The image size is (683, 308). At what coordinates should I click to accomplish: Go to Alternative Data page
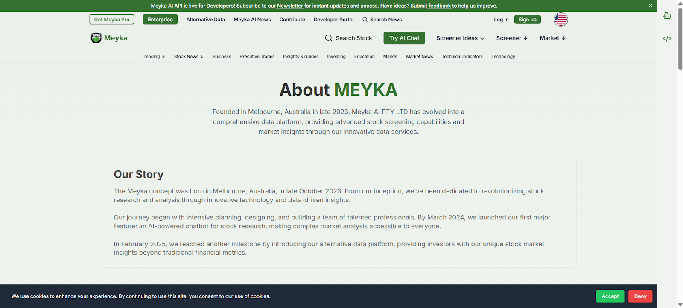(206, 20)
